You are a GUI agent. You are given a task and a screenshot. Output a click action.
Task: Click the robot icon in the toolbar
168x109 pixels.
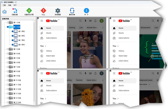coord(4,11)
